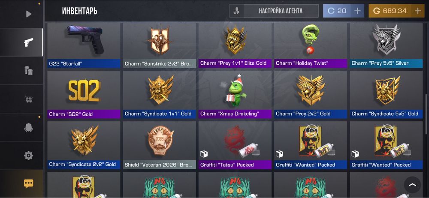Open the coin stack marketplace icon
The image size is (429, 198).
point(28,71)
